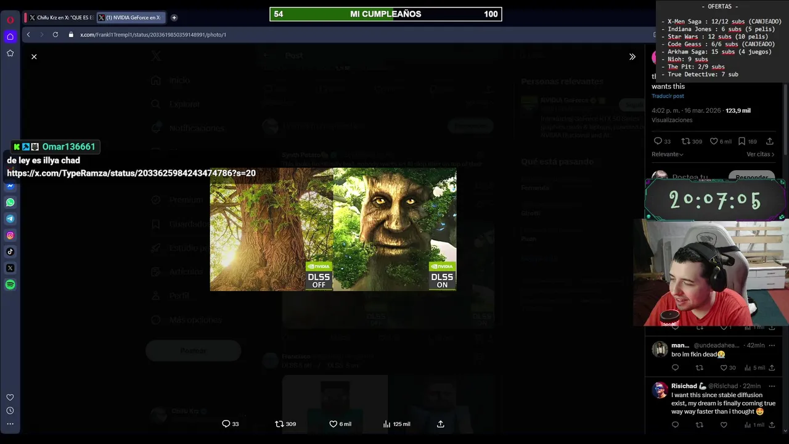This screenshot has height=444, width=789.
Task: Like Risichad's reply
Action: [724, 425]
